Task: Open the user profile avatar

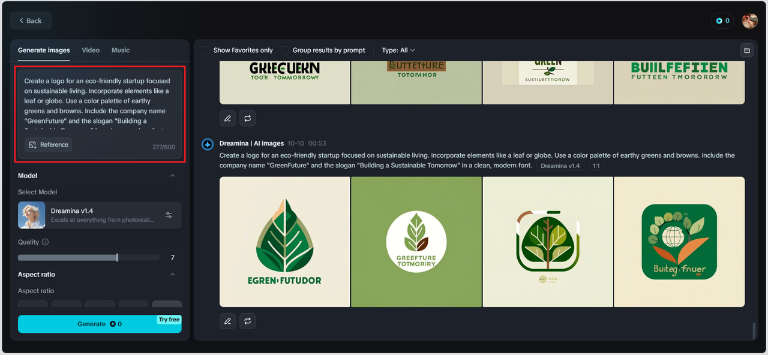Action: click(749, 20)
